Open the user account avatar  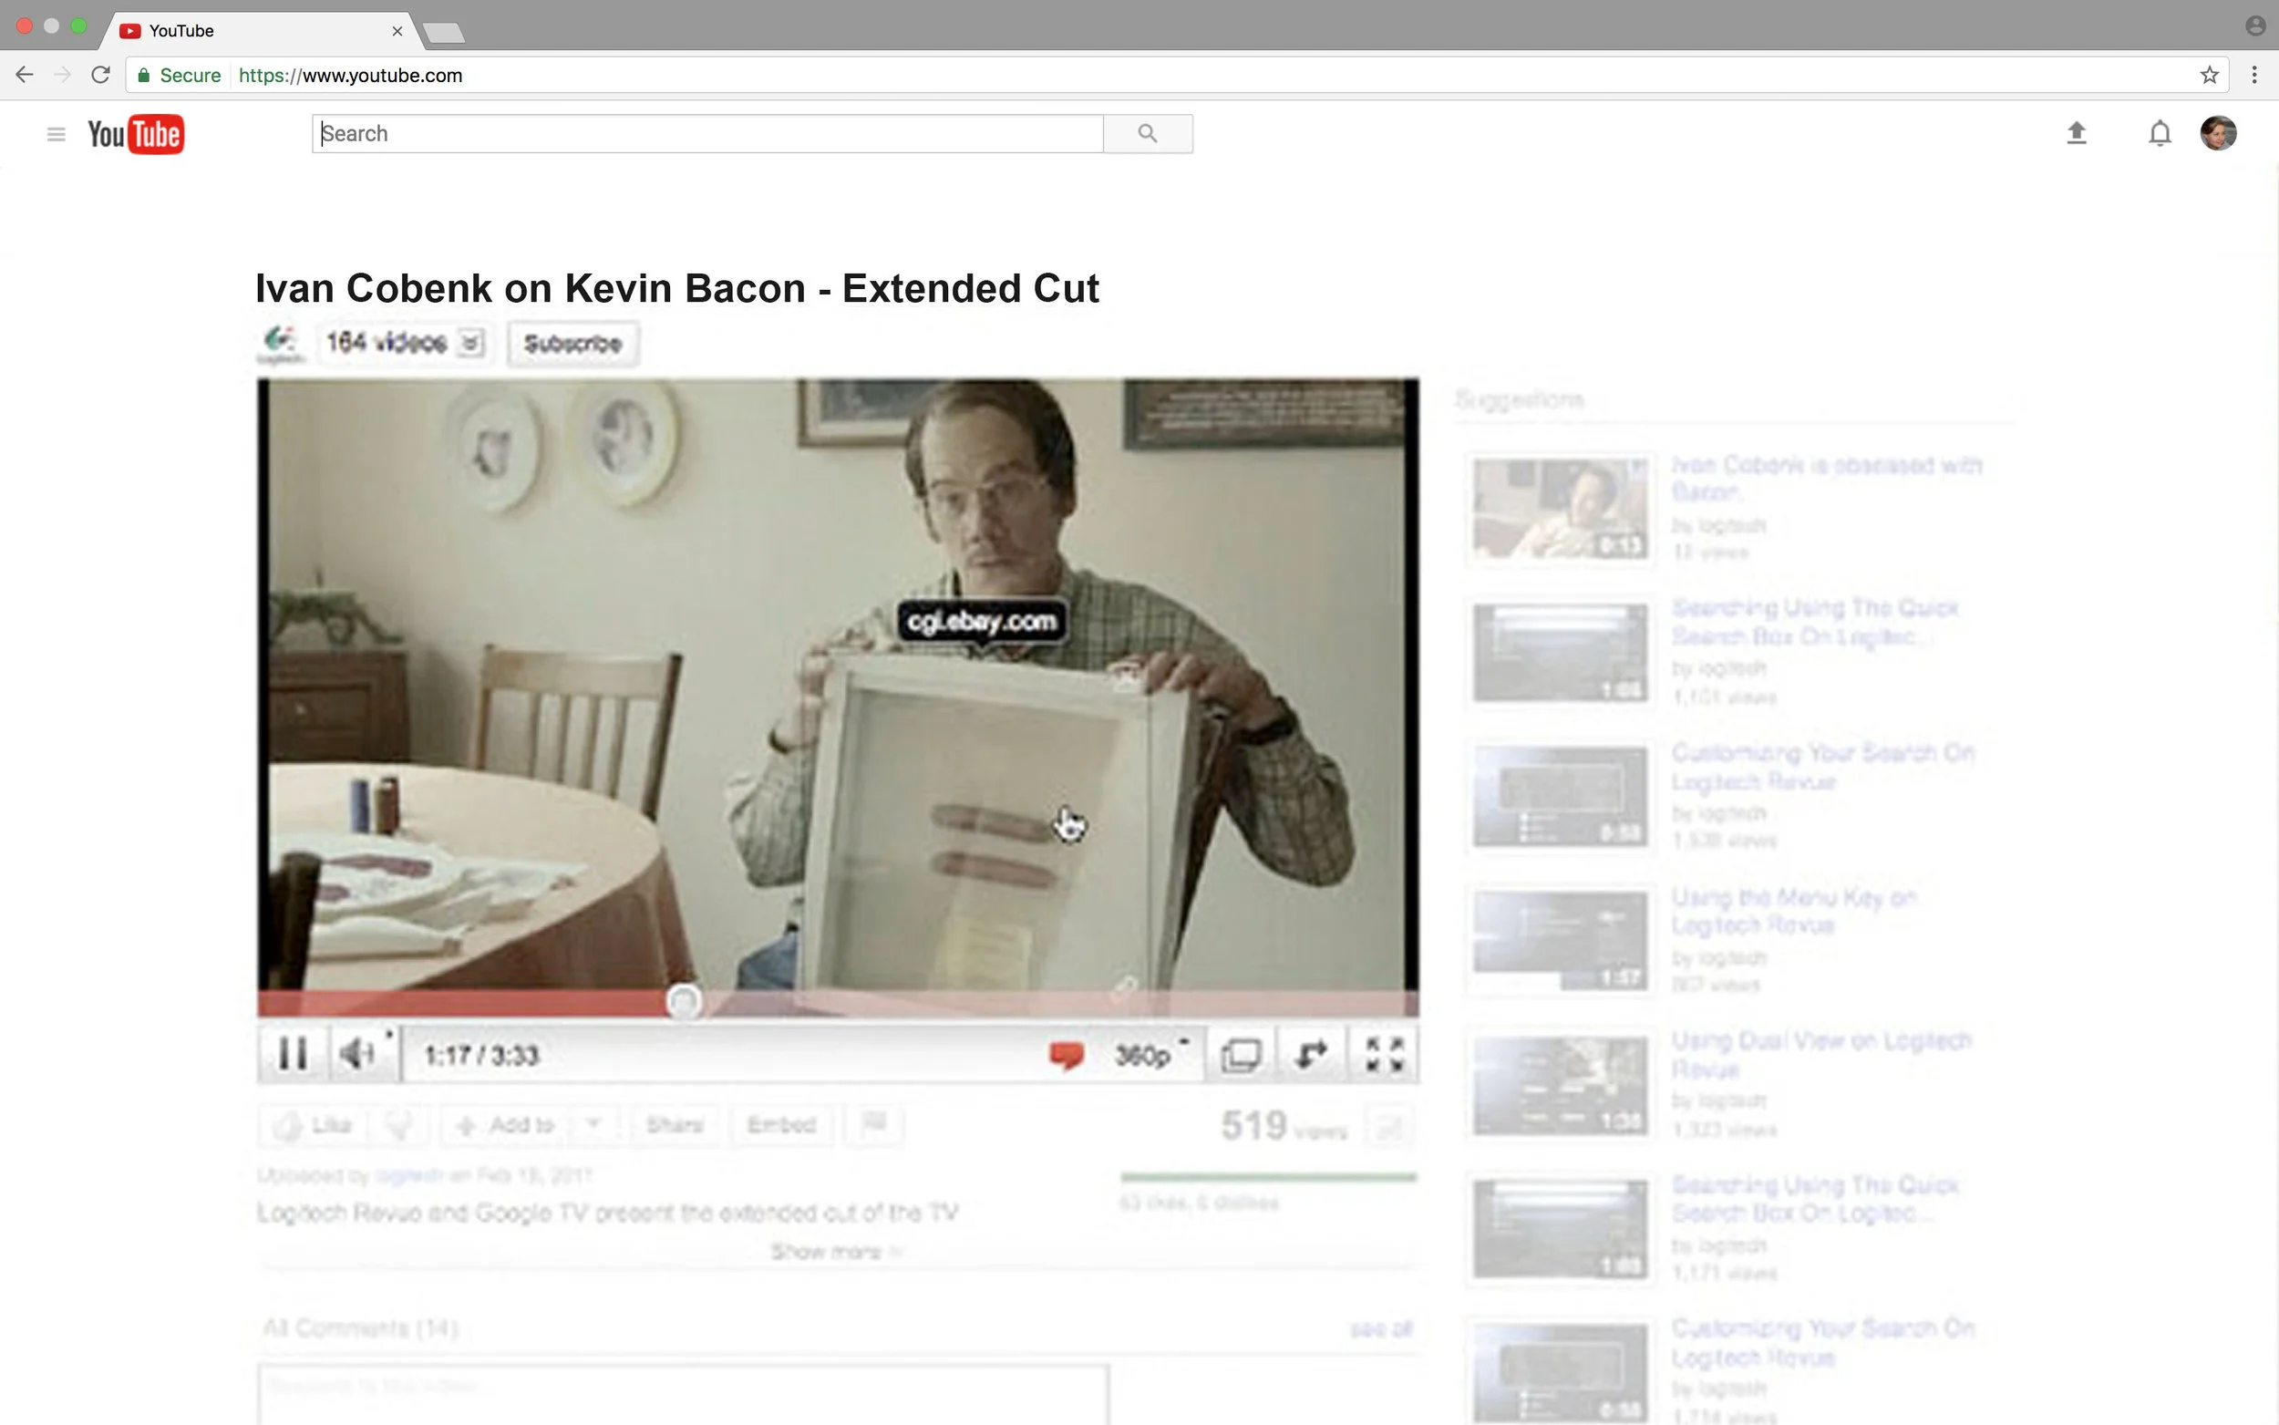[x=2218, y=133]
